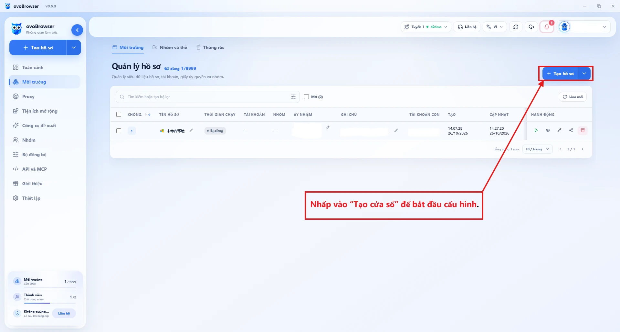Launch the profile with the play icon

pos(536,130)
